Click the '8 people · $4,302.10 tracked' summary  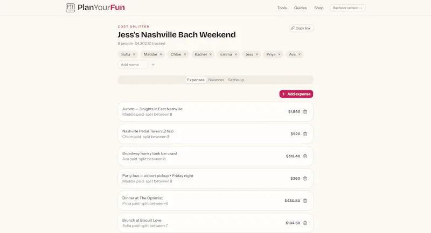tap(142, 44)
